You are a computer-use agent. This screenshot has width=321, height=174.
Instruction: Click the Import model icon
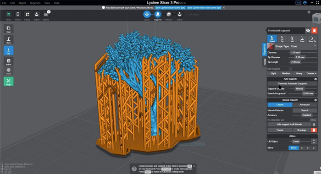point(37,15)
